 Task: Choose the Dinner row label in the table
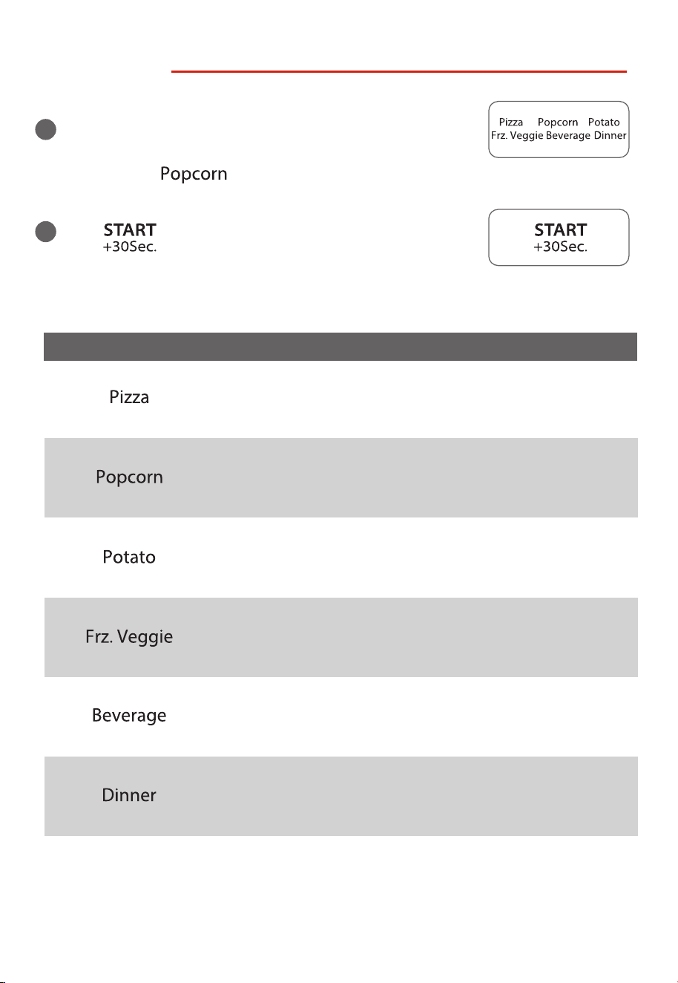pos(129,795)
